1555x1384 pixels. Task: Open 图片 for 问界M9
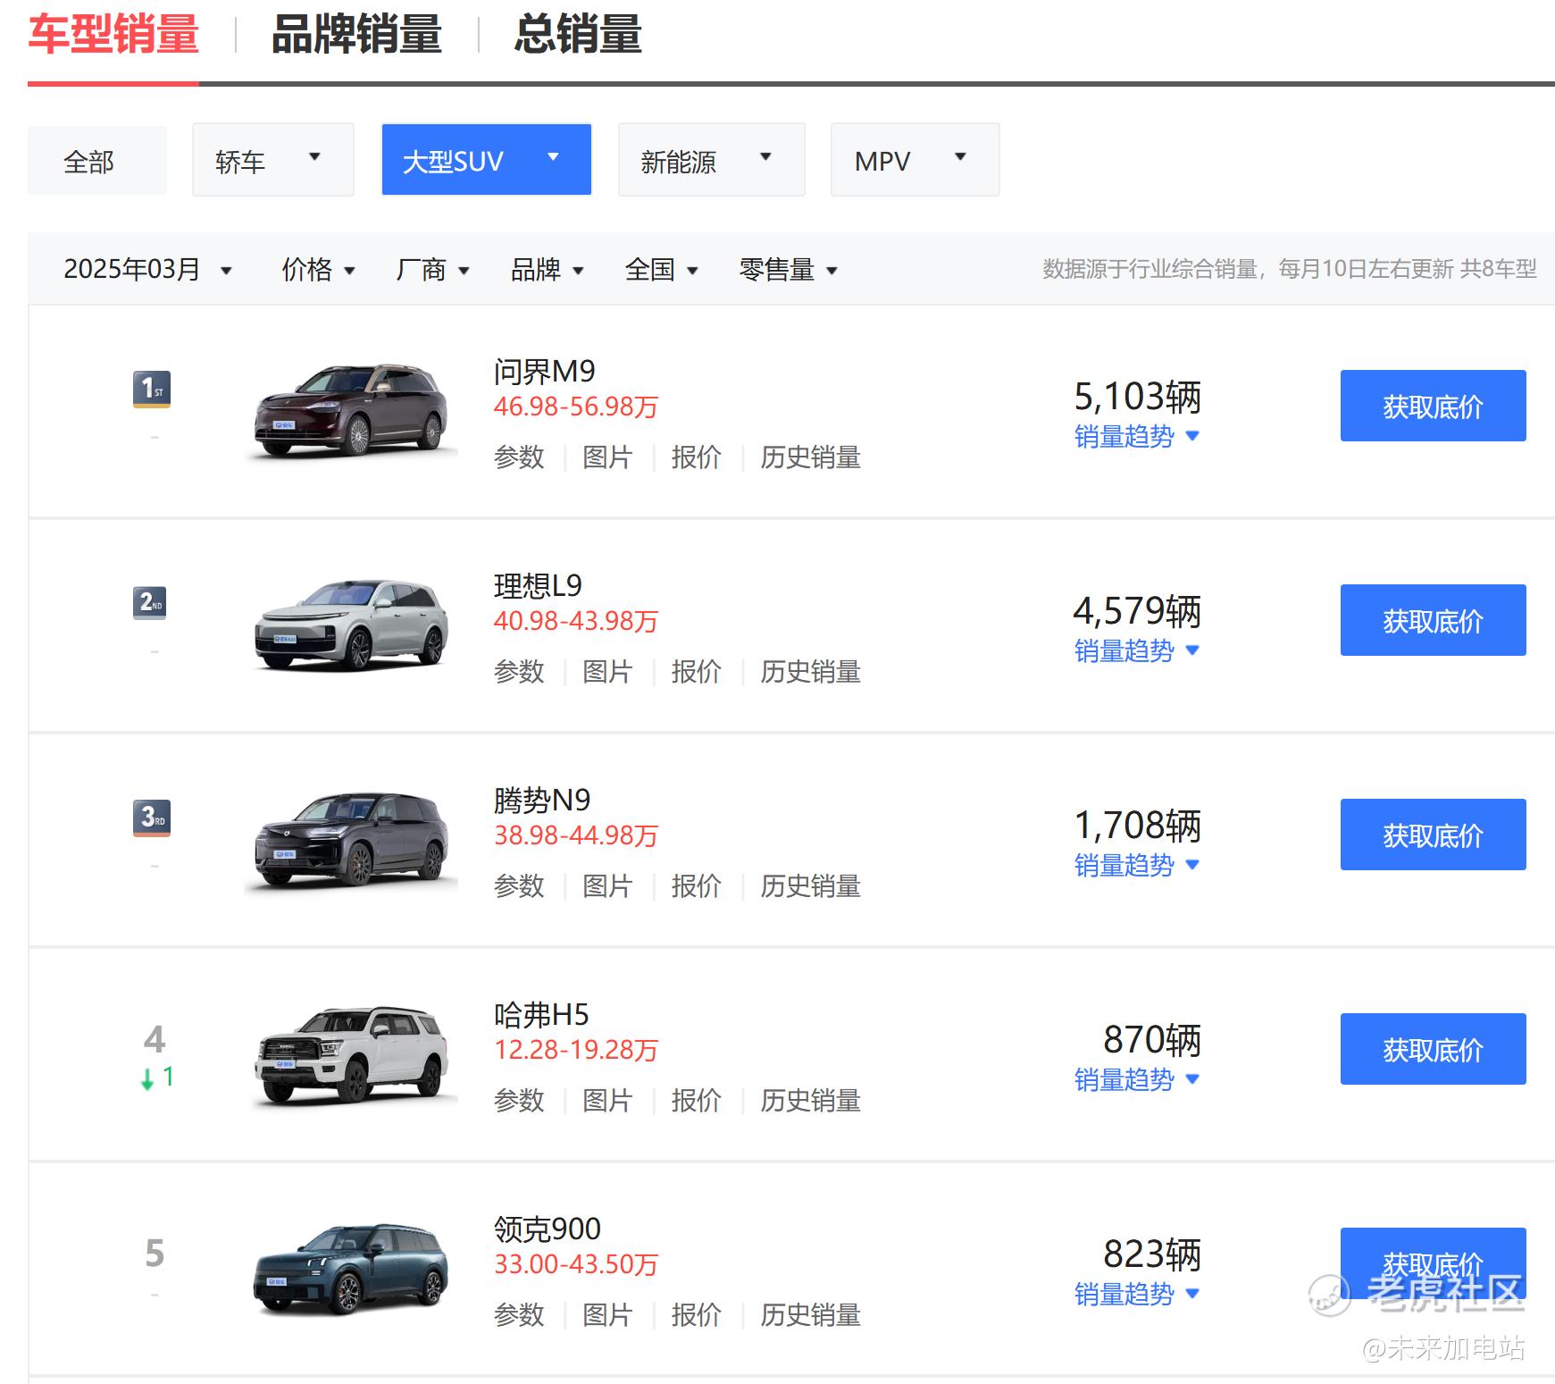click(x=607, y=457)
